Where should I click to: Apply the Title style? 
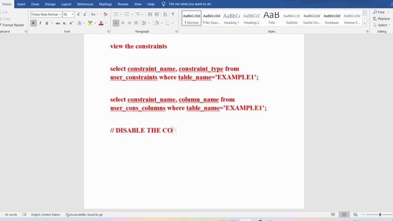(x=271, y=18)
